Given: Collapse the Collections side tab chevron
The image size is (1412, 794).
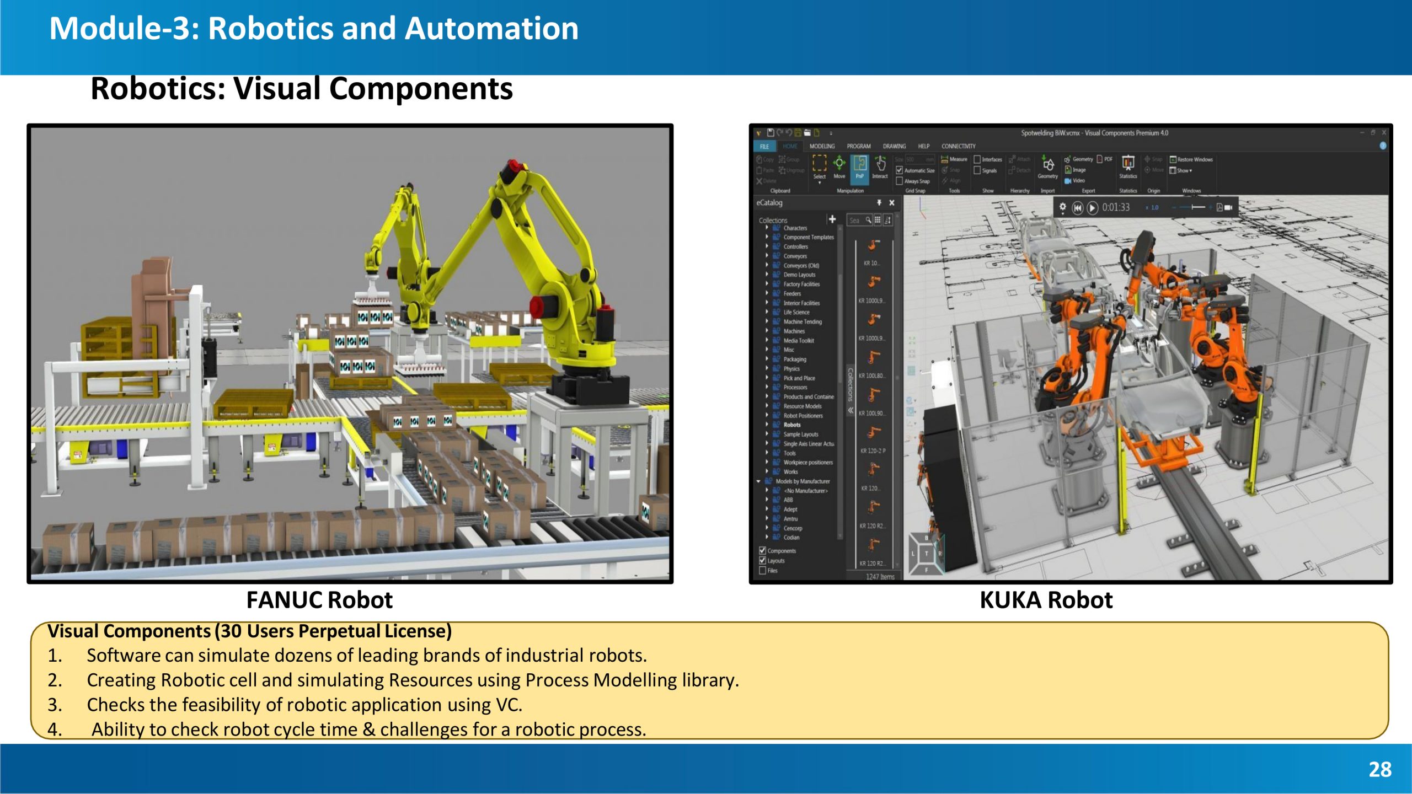Looking at the screenshot, I should tap(851, 410).
